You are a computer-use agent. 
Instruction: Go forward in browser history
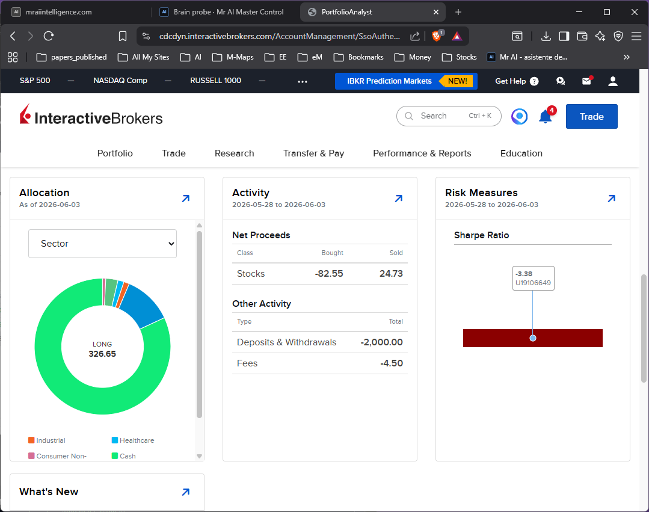[x=30, y=36]
